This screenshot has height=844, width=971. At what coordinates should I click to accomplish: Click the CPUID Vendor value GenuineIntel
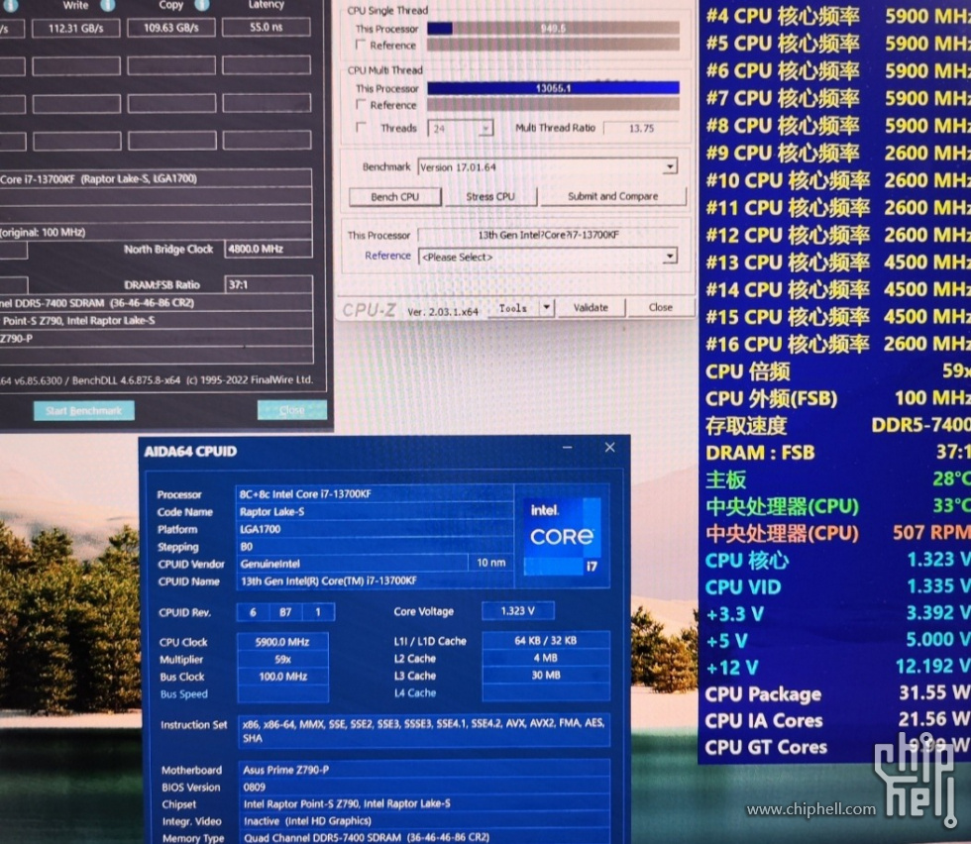click(352, 564)
